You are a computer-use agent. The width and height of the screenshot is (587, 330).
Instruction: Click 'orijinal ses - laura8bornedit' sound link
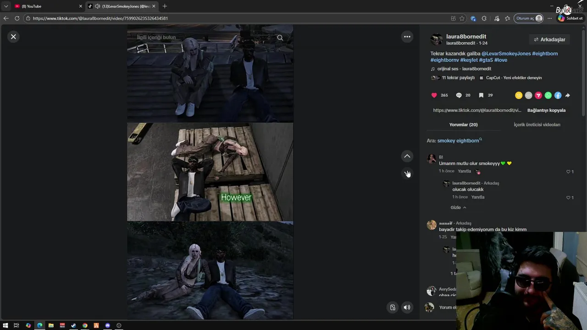pyautogui.click(x=464, y=69)
